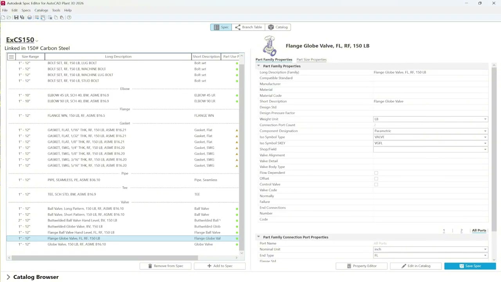
Task: Open the Property Editor
Action: pyautogui.click(x=362, y=266)
